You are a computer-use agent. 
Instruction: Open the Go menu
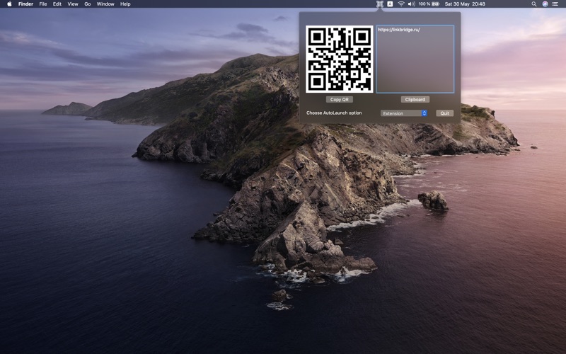click(87, 4)
